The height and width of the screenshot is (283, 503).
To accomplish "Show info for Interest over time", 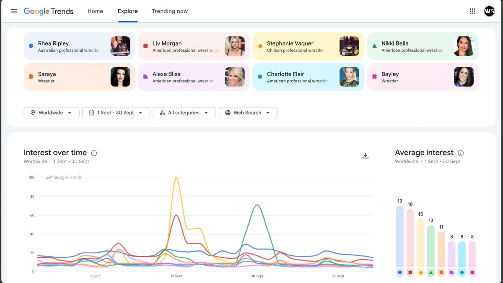I will click(x=94, y=153).
